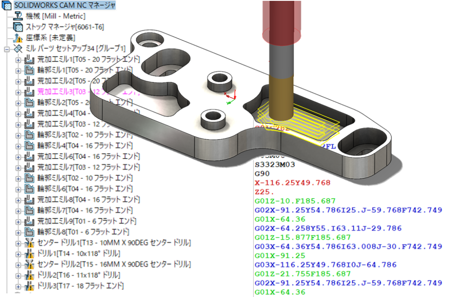
Task: Expand the ドリル3[T17 - 18 フラット エンド] node
Action: click(x=18, y=286)
